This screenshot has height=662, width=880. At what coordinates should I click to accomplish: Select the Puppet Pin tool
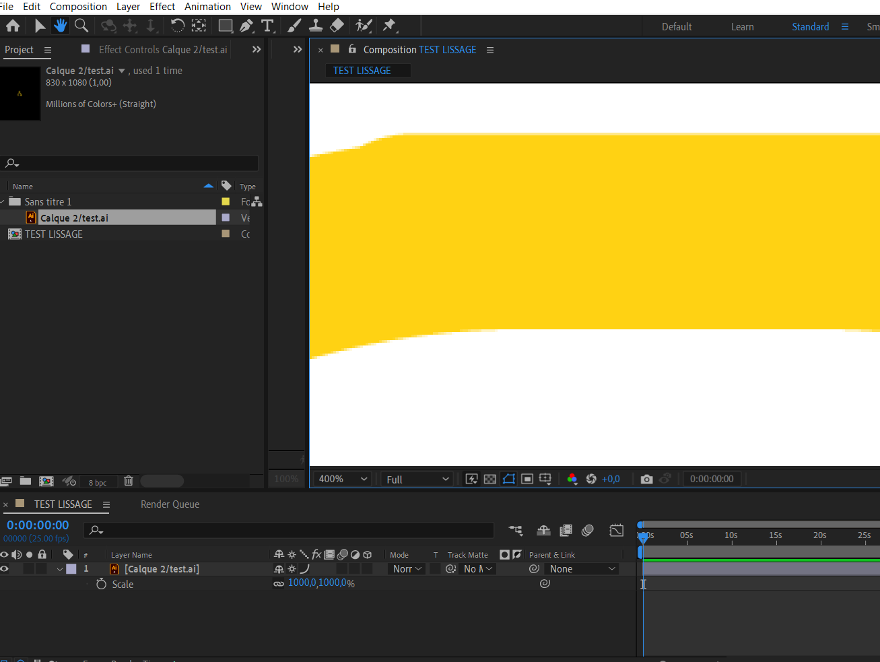pyautogui.click(x=389, y=26)
